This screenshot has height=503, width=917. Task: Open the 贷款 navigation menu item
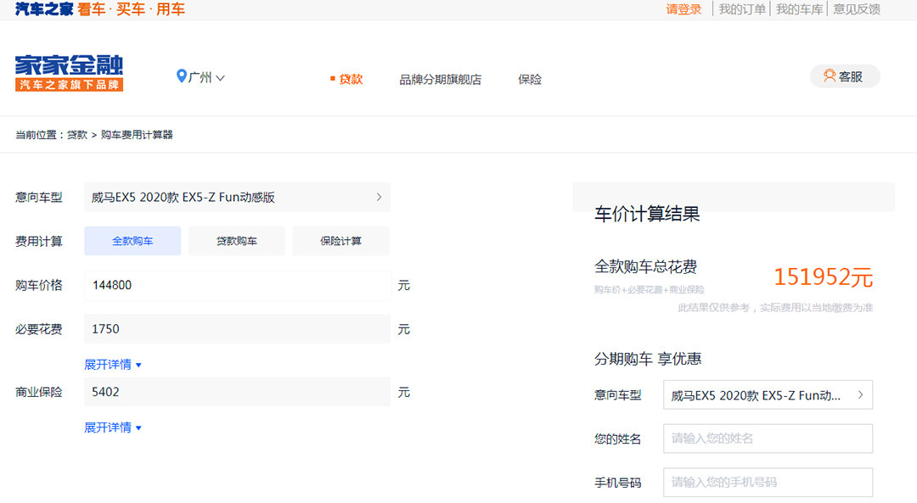point(350,80)
